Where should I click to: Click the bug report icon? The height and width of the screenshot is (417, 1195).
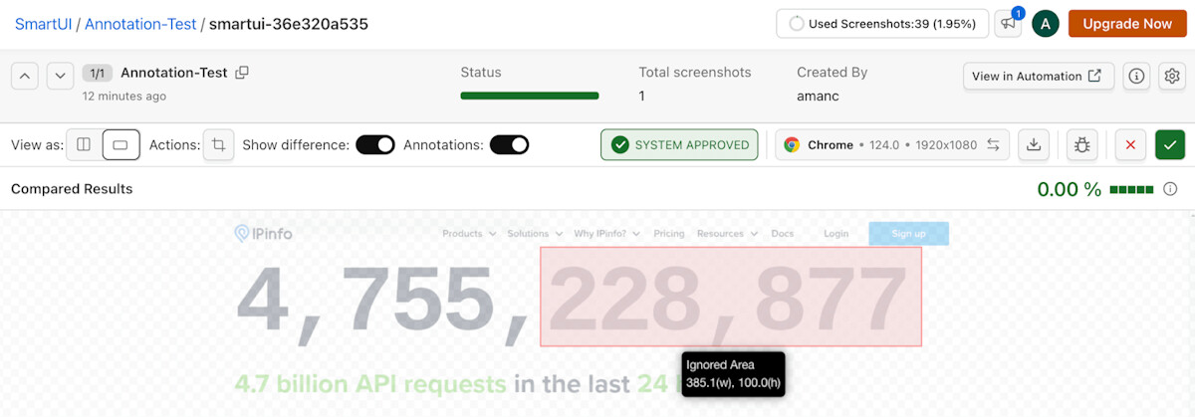click(x=1081, y=145)
